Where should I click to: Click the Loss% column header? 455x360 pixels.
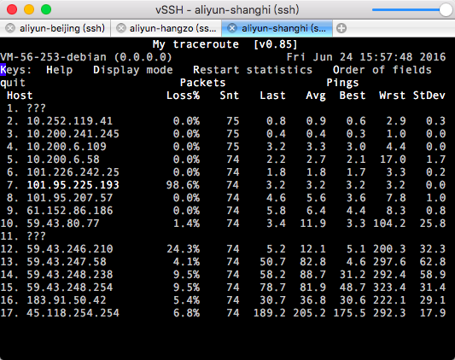(x=183, y=96)
